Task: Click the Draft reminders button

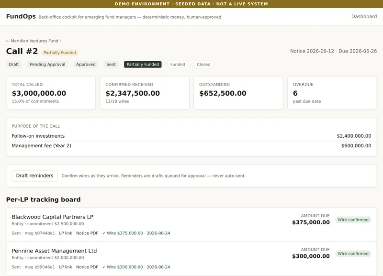Action: point(34,176)
